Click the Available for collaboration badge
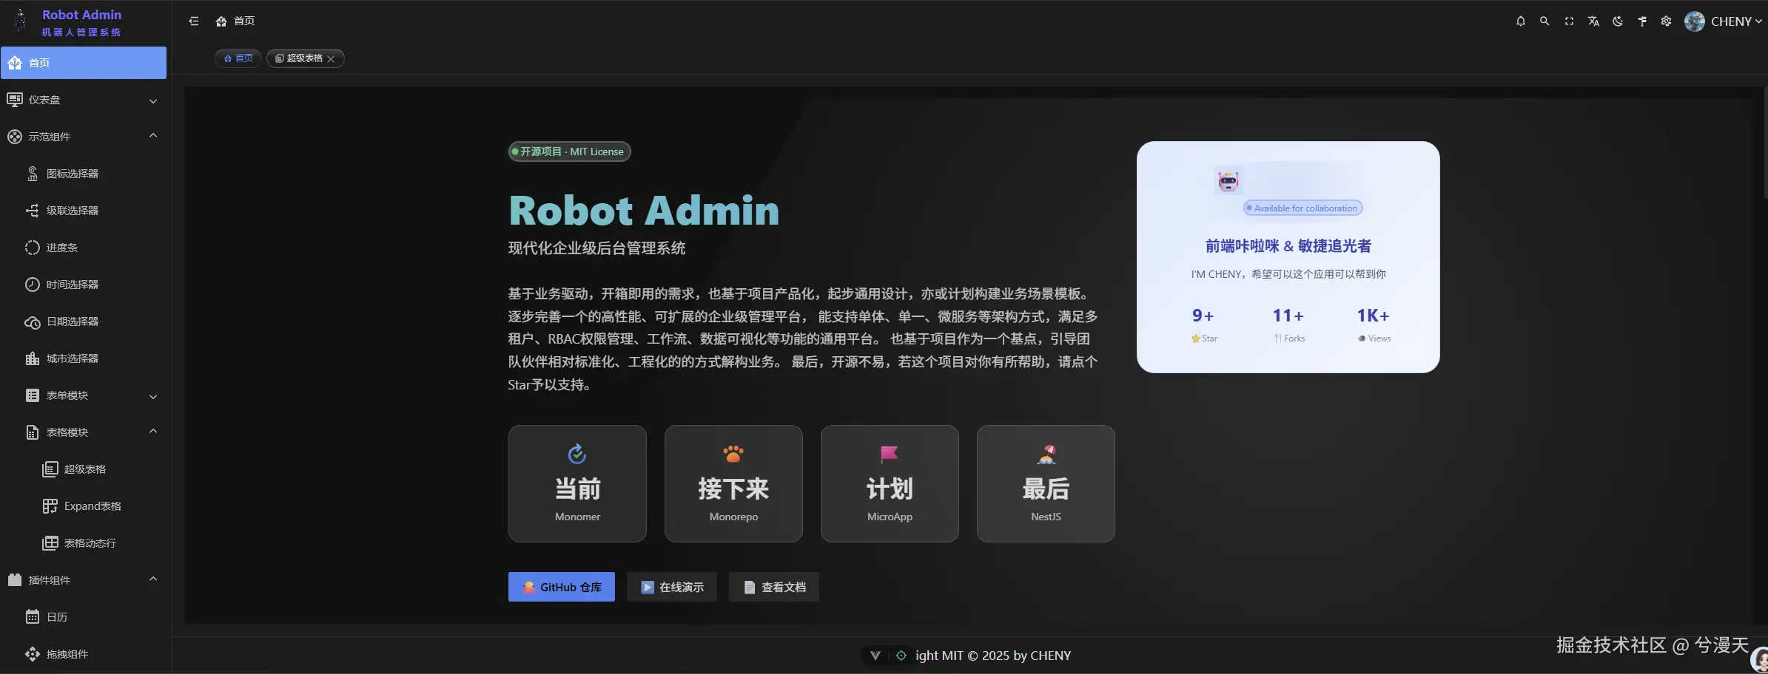Viewport: 1768px width, 674px height. (x=1303, y=208)
